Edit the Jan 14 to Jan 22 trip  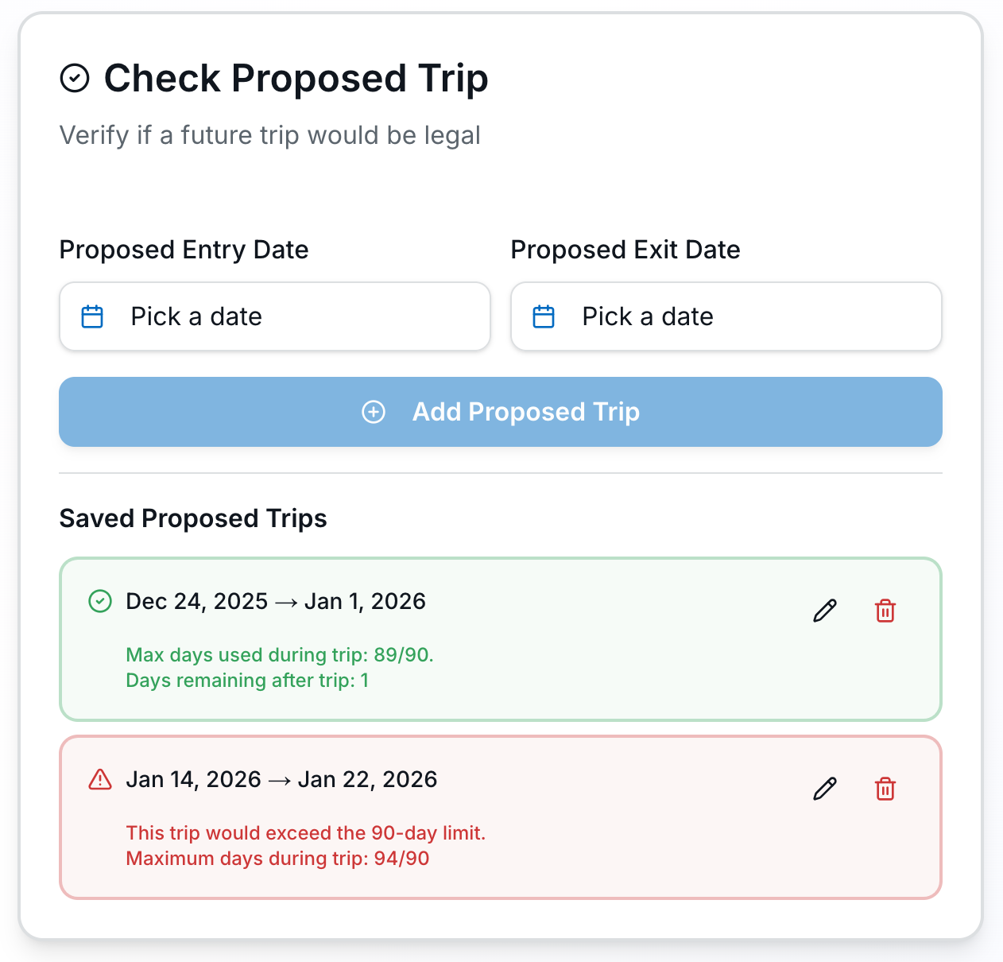[825, 789]
